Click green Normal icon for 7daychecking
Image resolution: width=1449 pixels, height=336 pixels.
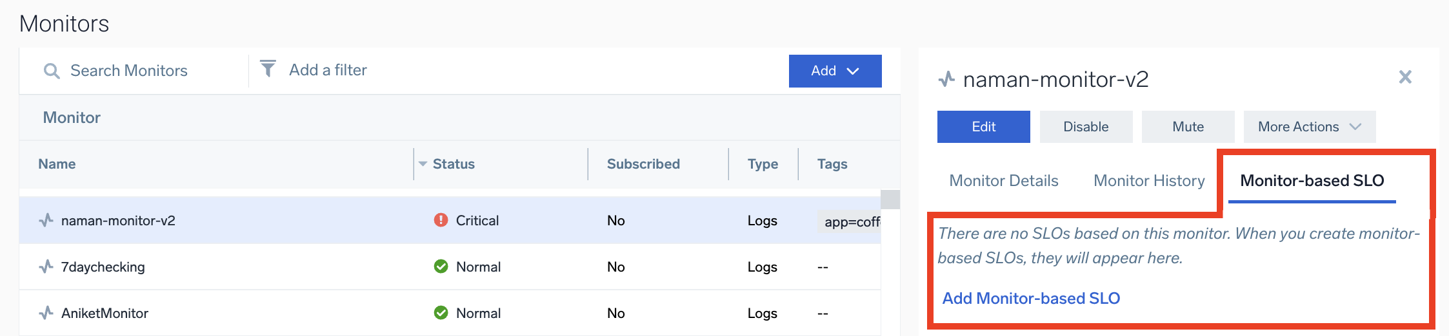(x=441, y=266)
